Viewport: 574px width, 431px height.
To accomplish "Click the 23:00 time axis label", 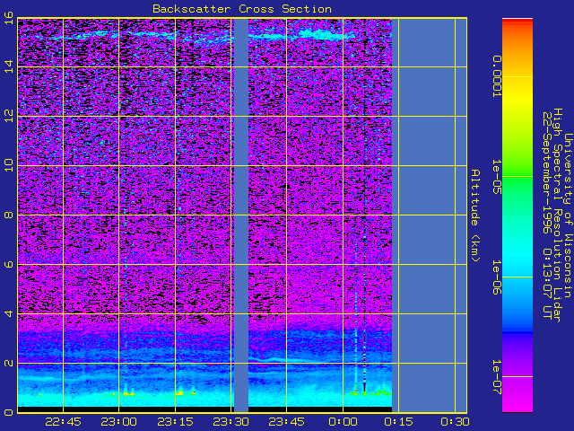I will (119, 422).
